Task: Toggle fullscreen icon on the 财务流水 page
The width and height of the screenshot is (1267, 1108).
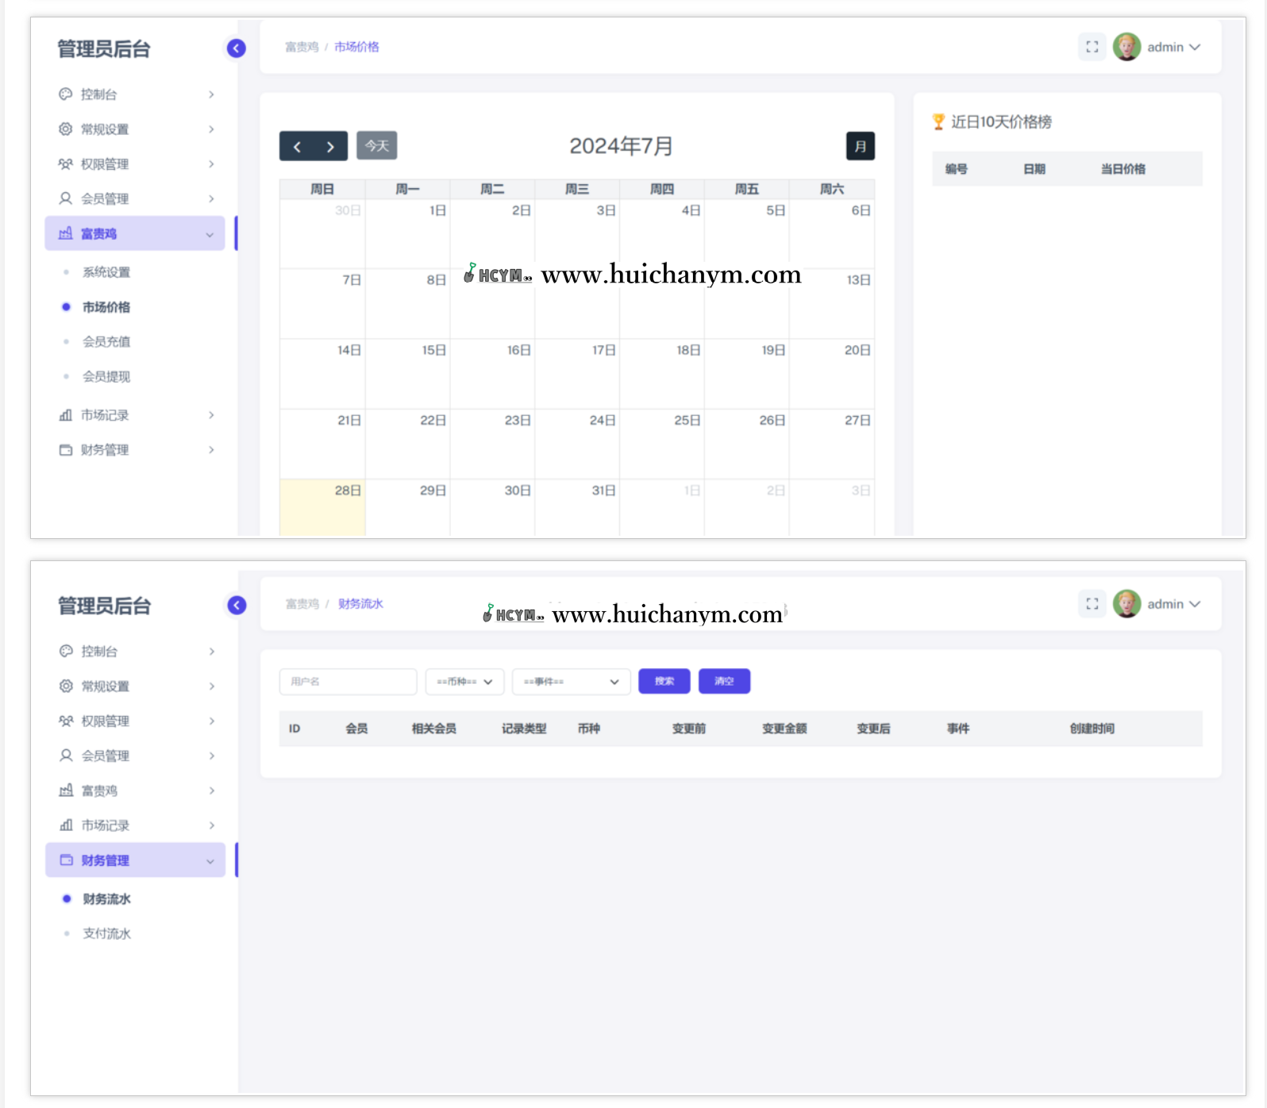Action: [x=1092, y=604]
